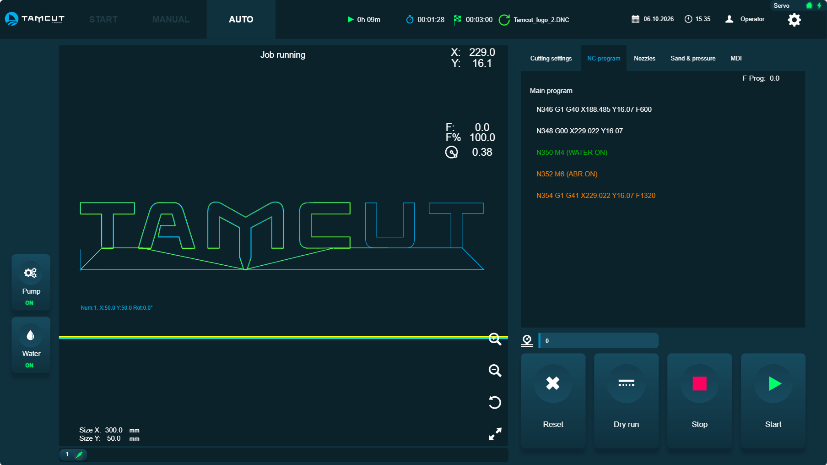Image resolution: width=827 pixels, height=465 pixels.
Task: Toggle the Pump ON switch
Action: coord(31,282)
